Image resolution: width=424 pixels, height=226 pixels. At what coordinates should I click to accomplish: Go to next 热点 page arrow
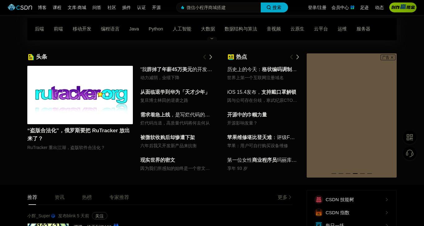click(x=298, y=57)
